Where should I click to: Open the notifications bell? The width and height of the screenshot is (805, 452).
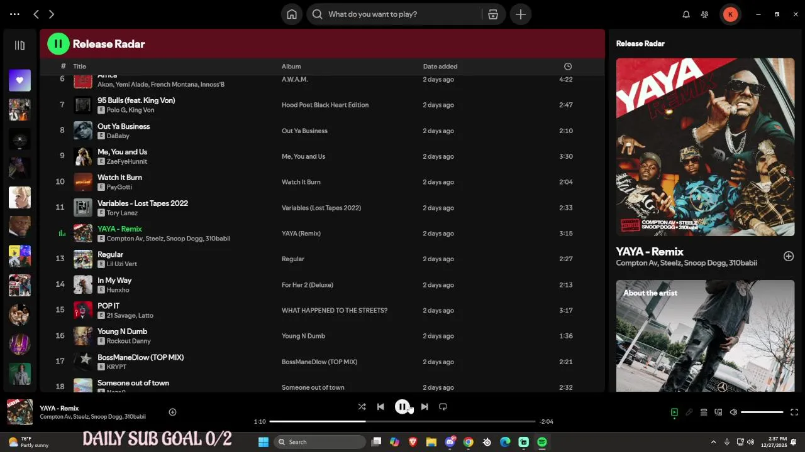coord(686,14)
